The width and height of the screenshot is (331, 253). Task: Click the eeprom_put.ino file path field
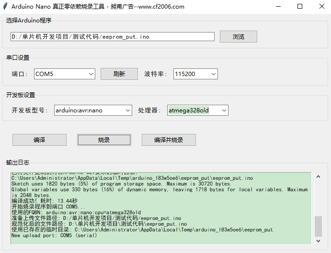112,37
